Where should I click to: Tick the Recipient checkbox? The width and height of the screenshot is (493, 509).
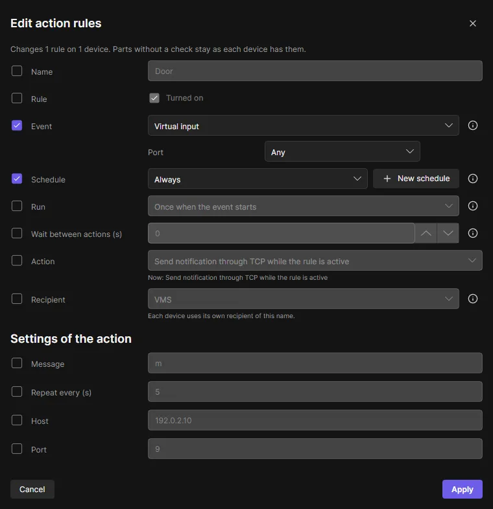17,299
